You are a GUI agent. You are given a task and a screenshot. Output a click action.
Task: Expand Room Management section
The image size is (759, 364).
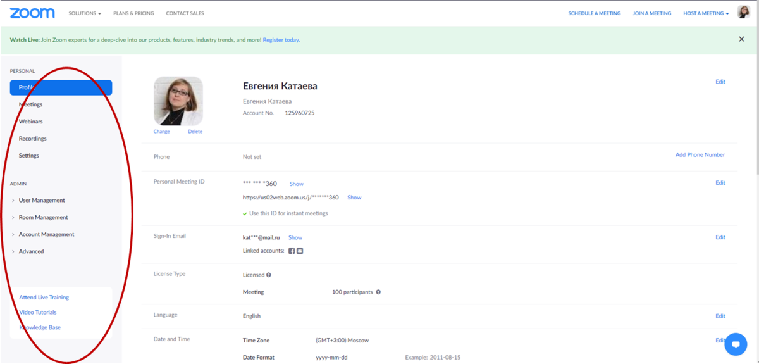(x=43, y=217)
